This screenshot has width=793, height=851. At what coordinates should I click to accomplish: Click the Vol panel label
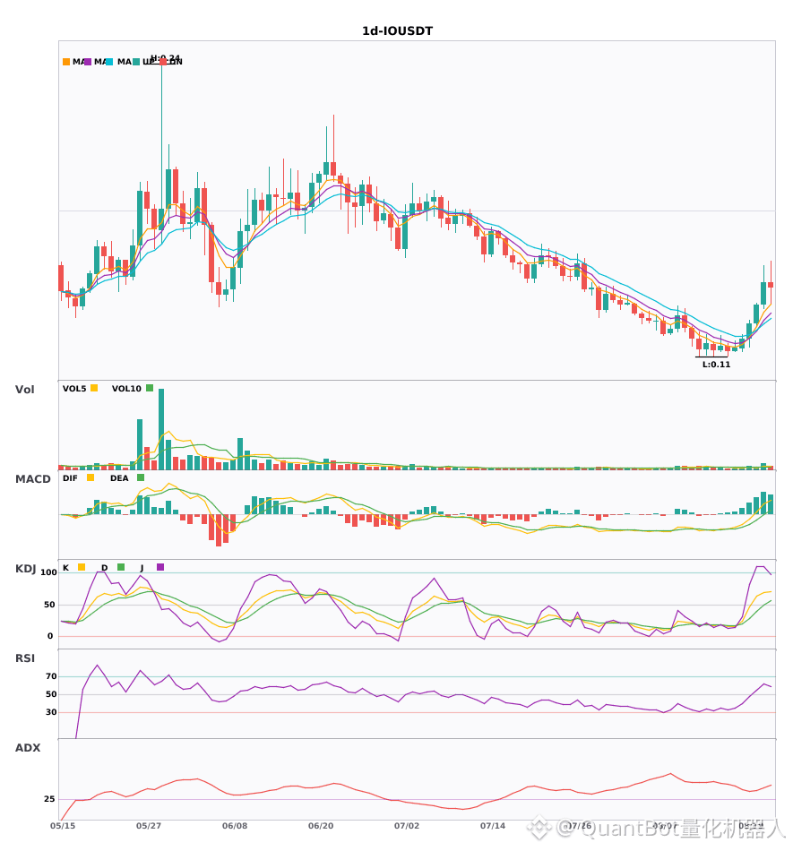click(24, 390)
